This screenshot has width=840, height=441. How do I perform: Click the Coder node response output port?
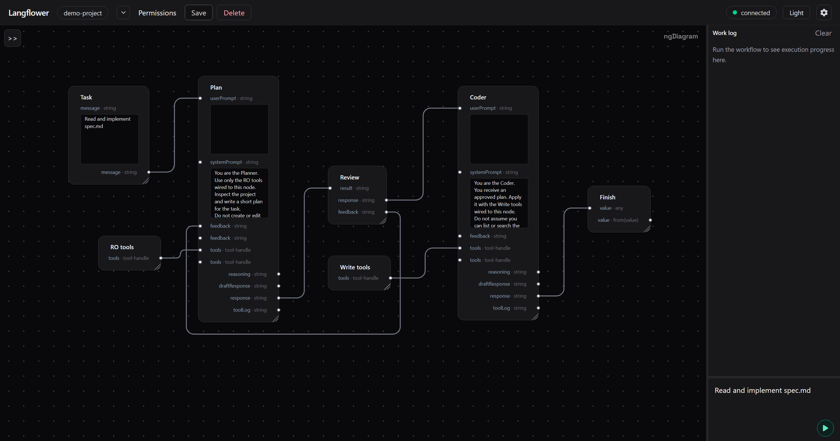pos(538,296)
